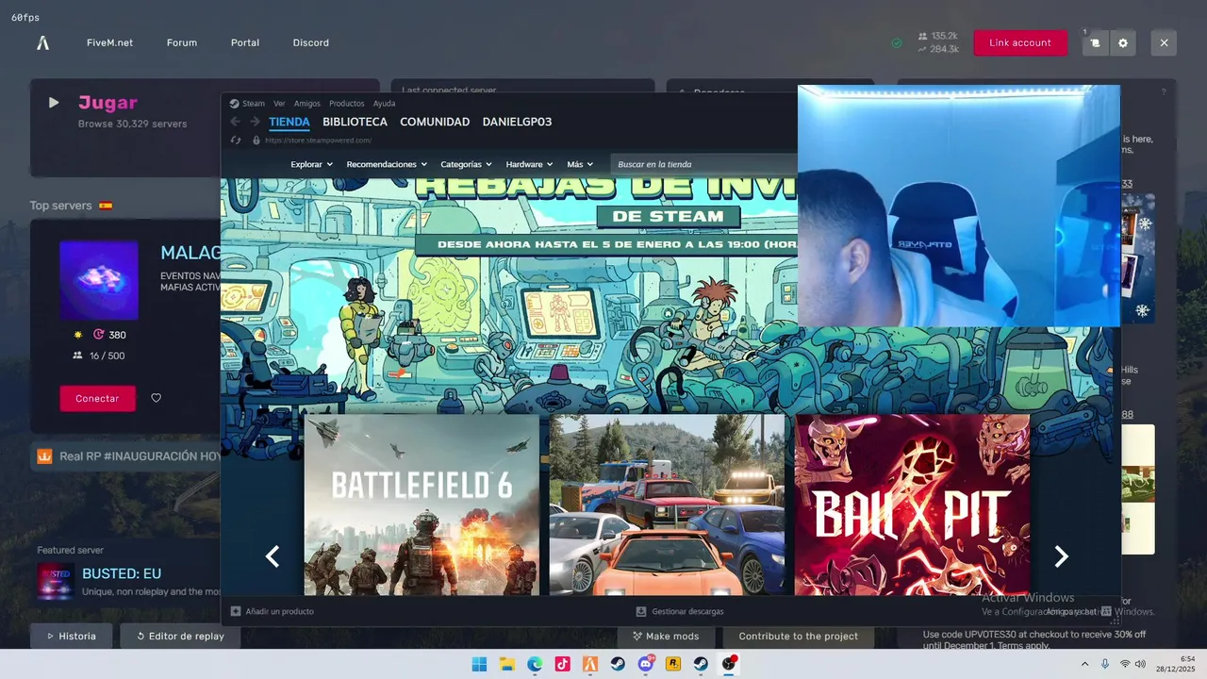The width and height of the screenshot is (1207, 679).
Task: Open the Historia button
Action: [71, 636]
